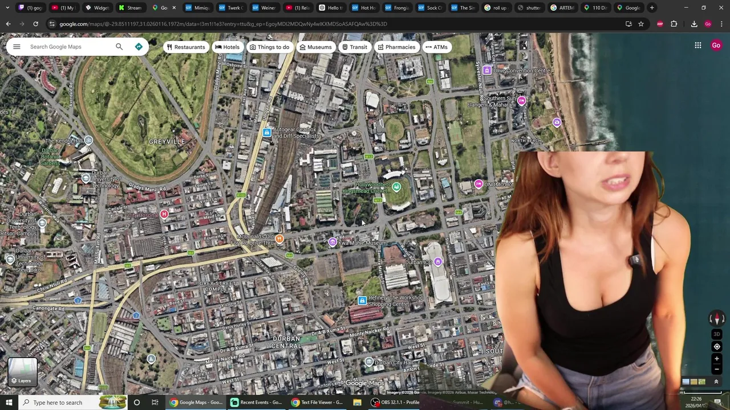The height and width of the screenshot is (410, 730).
Task: Open the Durban ICC marker
Action: coord(437,262)
